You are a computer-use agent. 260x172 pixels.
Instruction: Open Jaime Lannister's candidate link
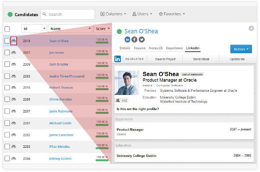[x=61, y=135]
